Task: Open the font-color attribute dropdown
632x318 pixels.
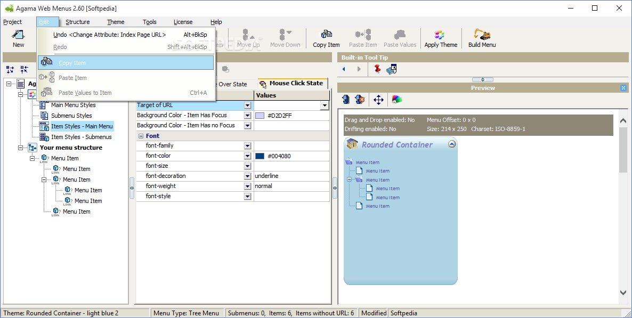Action: click(247, 156)
